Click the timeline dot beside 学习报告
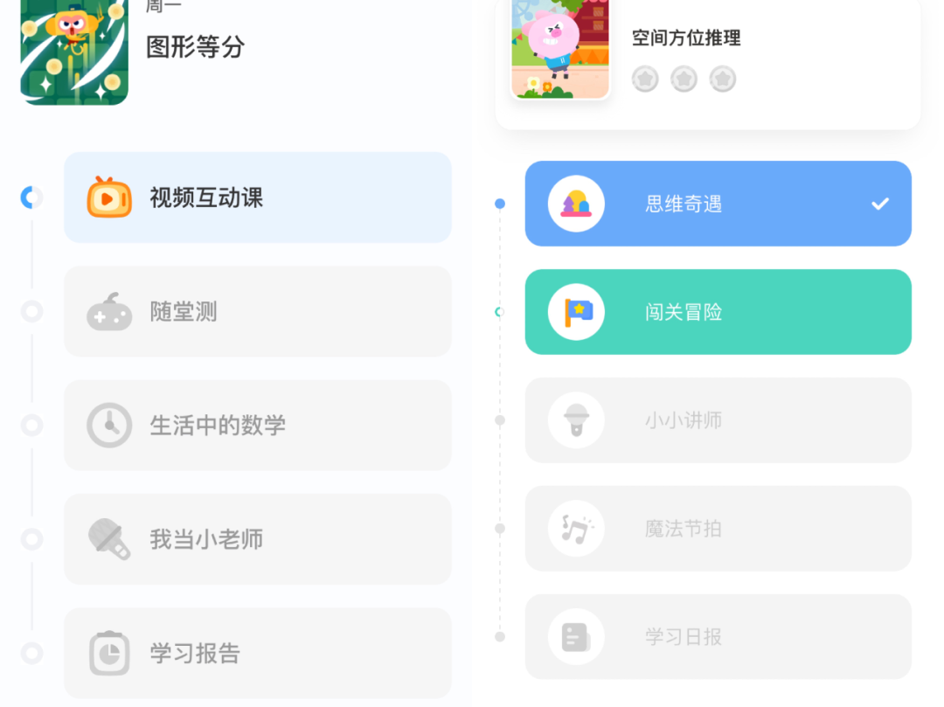The height and width of the screenshot is (707, 944). pos(31,653)
